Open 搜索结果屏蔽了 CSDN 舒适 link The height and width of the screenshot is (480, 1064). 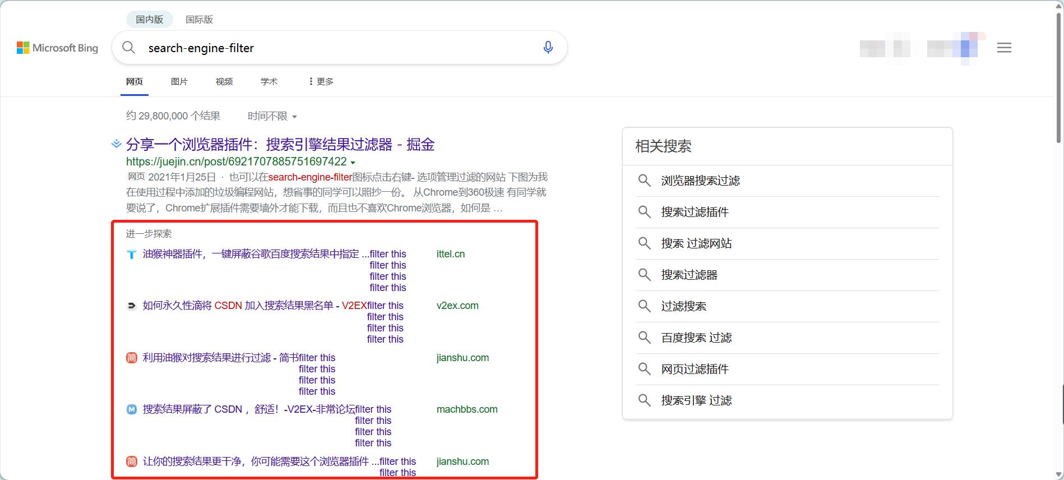[x=248, y=409]
